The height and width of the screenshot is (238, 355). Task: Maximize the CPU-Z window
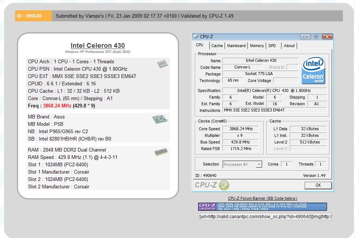pyautogui.click(x=316, y=37)
